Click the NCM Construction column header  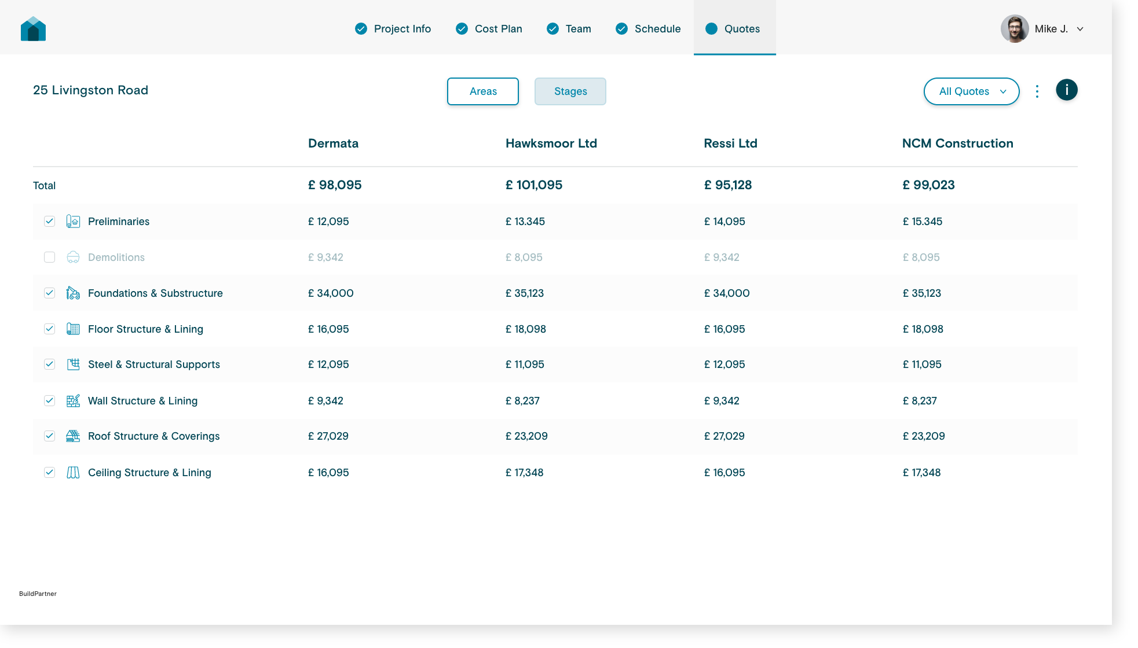coord(957,143)
